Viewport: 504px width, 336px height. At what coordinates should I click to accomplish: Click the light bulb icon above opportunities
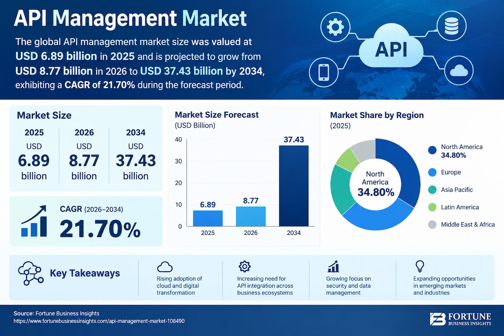click(x=419, y=266)
